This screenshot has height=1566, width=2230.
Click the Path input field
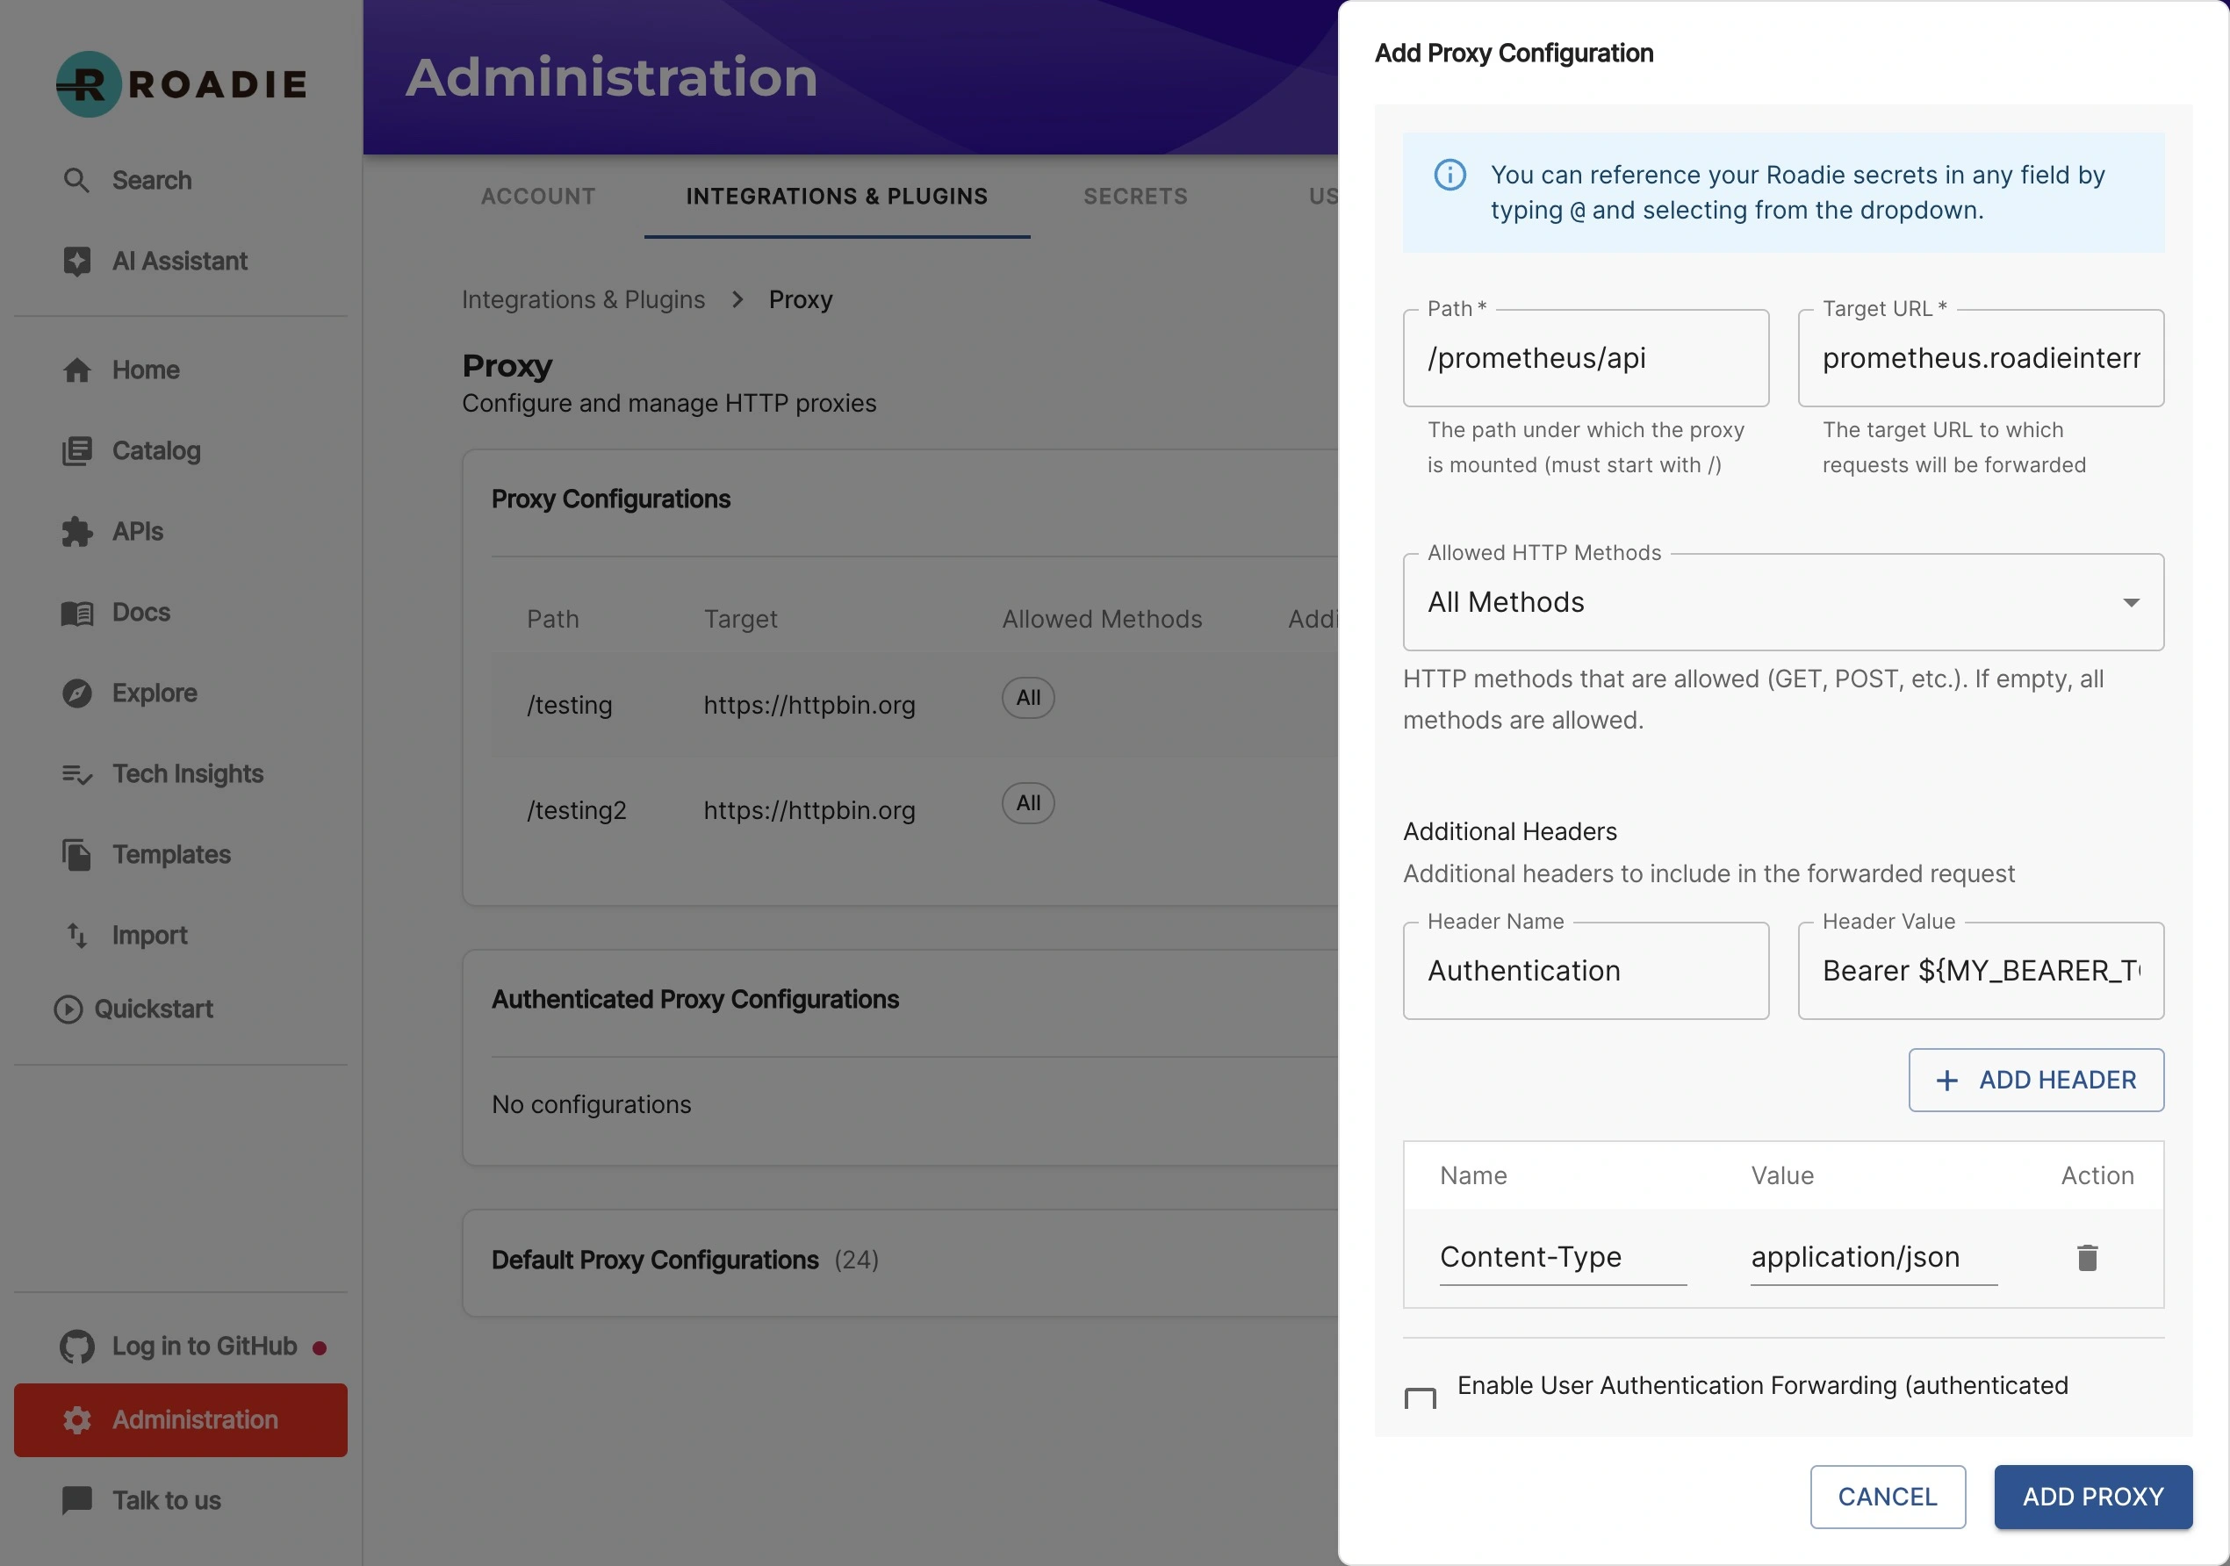point(1585,358)
